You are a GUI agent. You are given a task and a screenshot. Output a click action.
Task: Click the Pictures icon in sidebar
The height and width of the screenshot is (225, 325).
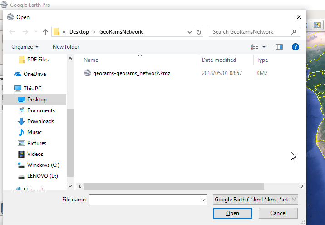click(x=21, y=143)
